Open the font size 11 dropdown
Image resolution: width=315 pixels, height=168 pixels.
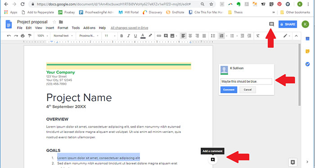coord(110,36)
